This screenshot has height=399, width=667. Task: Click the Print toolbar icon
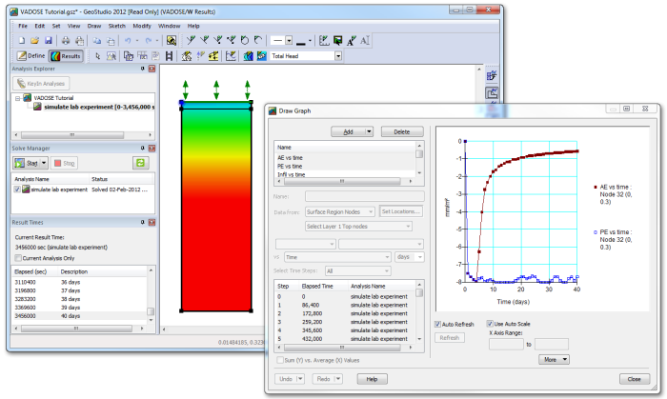66,41
